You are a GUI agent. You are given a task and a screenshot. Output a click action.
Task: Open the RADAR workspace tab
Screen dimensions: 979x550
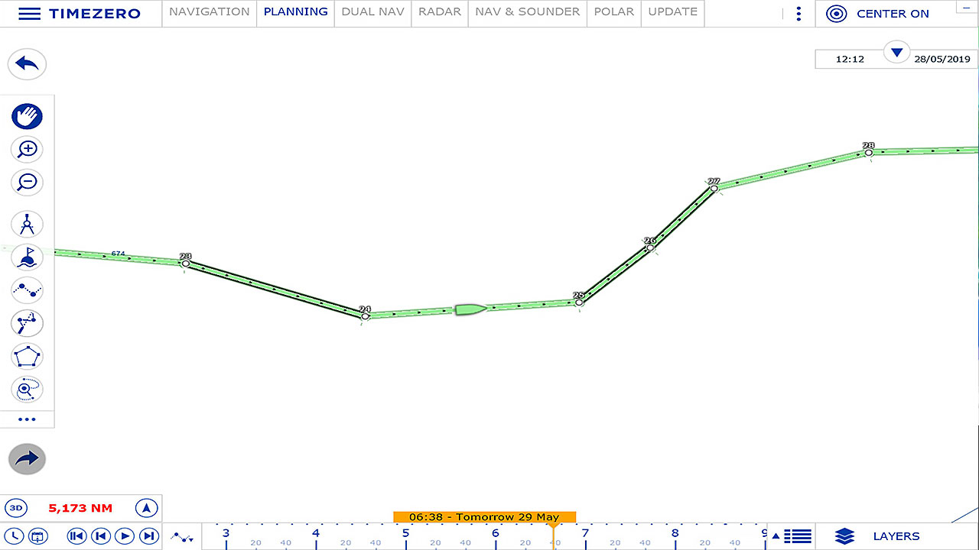tap(440, 12)
